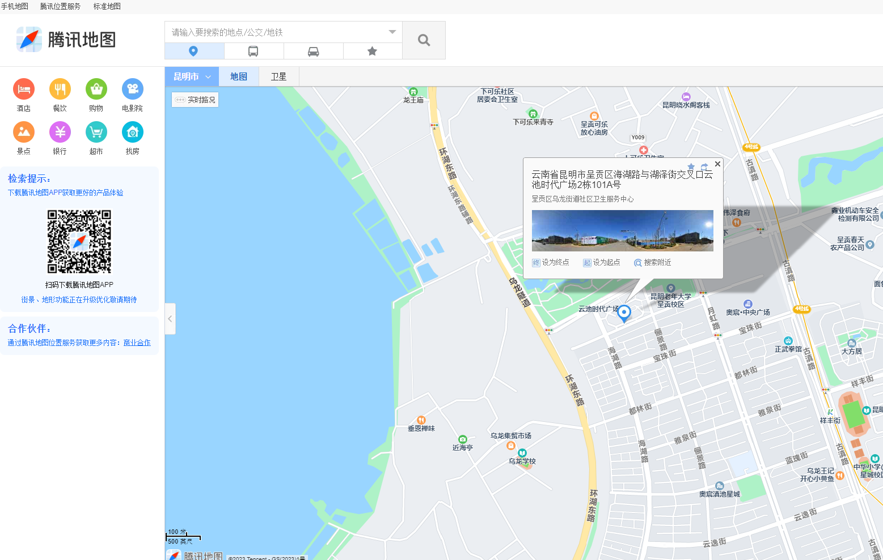The image size is (883, 560).
Task: Open the 找房 house finding icon
Action: coord(133,132)
